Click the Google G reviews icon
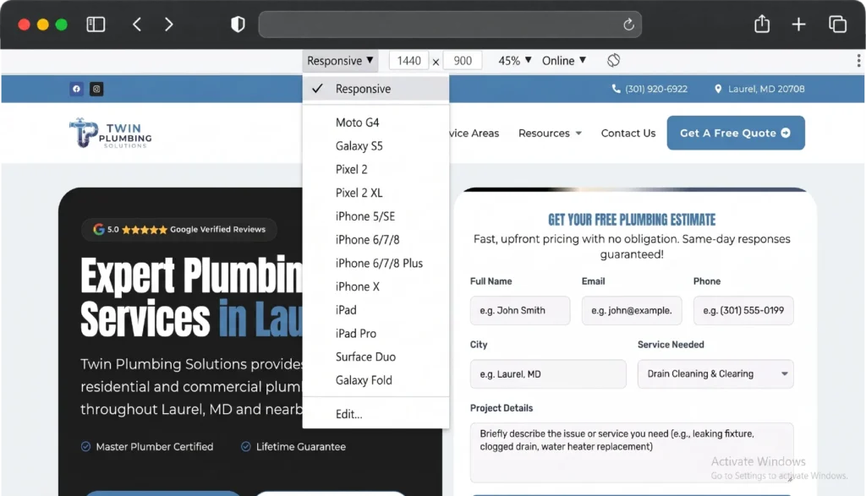The height and width of the screenshot is (496, 866). (x=99, y=230)
